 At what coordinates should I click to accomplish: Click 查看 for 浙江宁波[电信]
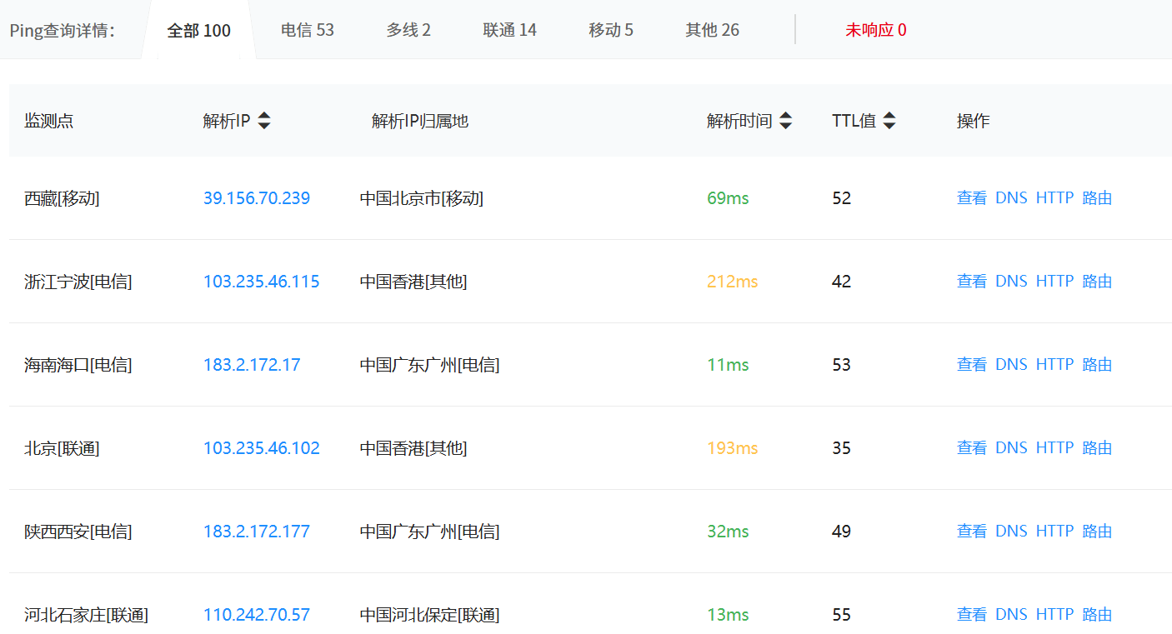click(972, 282)
